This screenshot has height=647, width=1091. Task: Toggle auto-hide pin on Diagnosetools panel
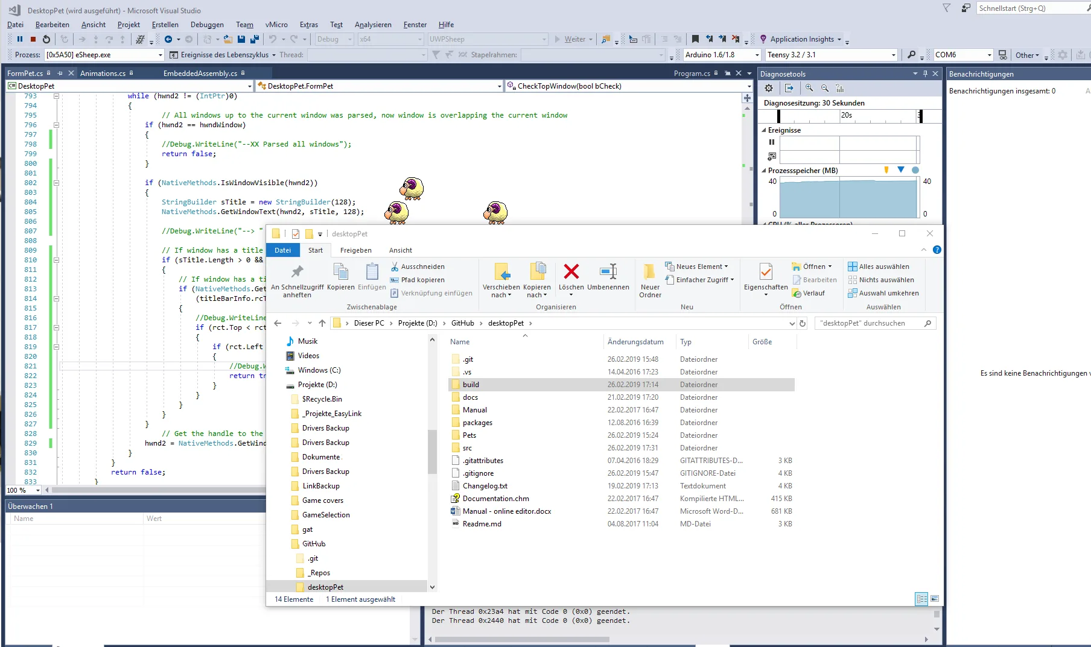tap(925, 74)
